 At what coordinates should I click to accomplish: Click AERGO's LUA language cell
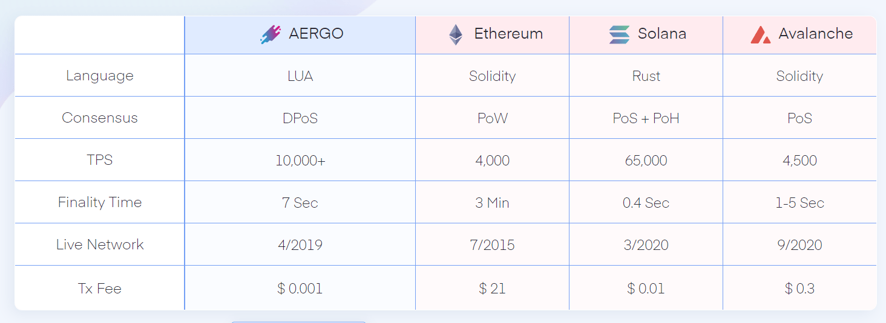click(x=300, y=76)
